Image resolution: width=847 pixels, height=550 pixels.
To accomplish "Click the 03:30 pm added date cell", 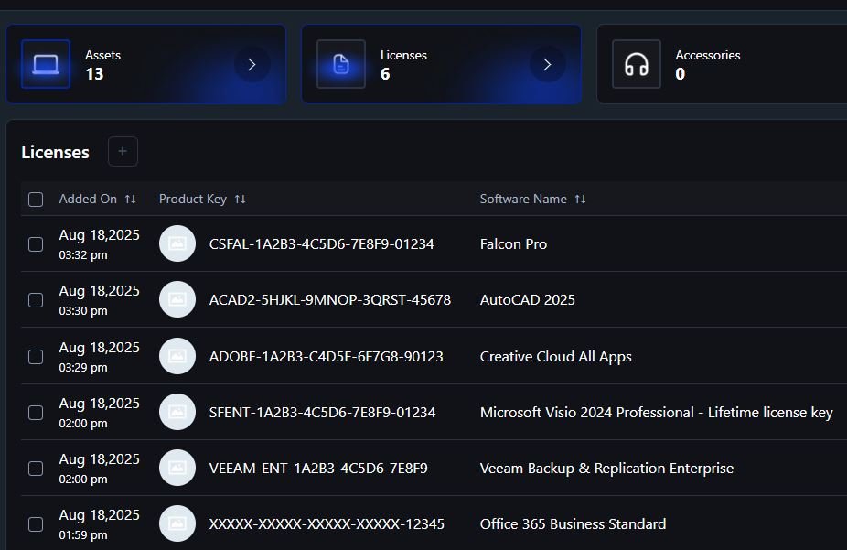I will [x=99, y=300].
